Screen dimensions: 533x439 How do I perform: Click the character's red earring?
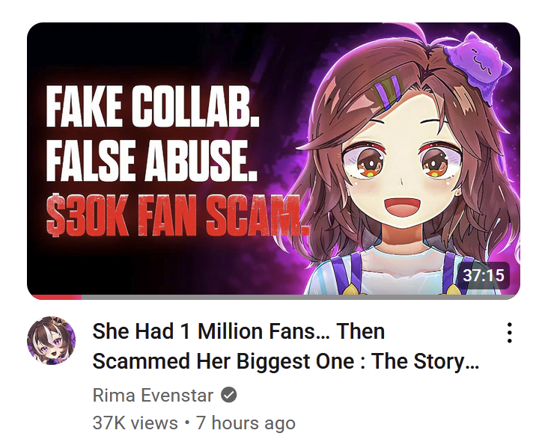pos(459,192)
